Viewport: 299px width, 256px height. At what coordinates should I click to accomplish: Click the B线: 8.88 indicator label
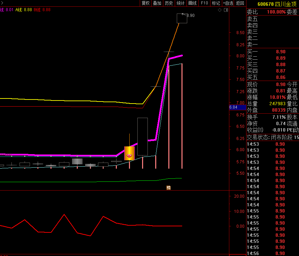tap(42, 10)
